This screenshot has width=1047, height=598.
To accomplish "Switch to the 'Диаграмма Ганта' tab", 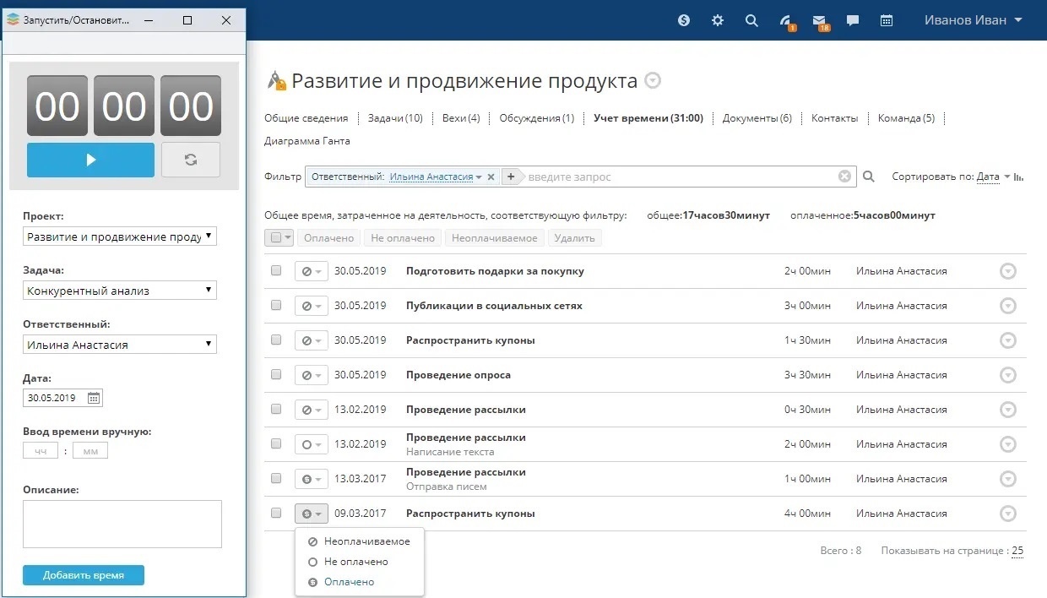I will (x=306, y=140).
